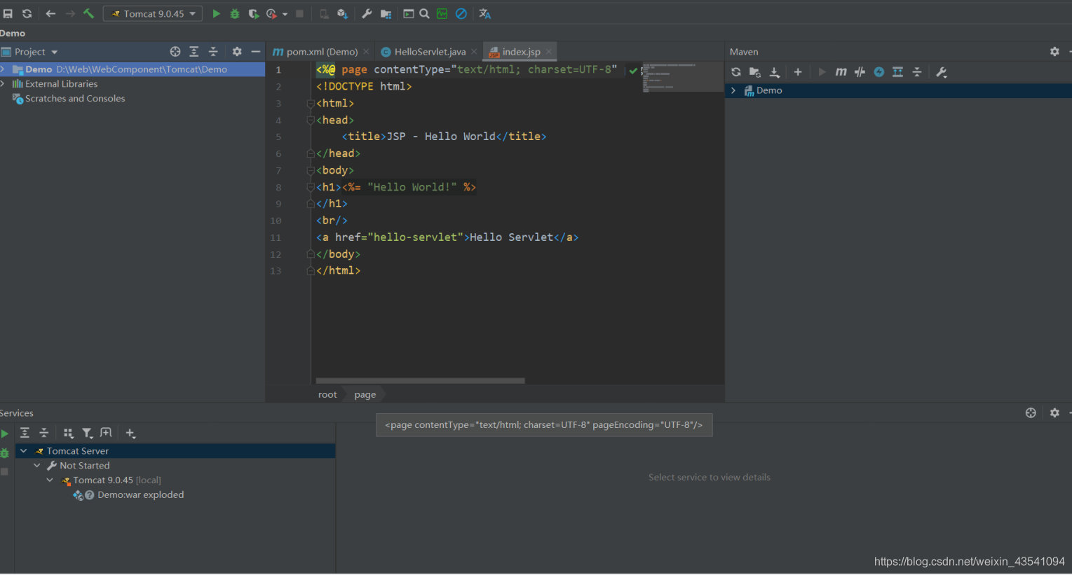
Task: Open Settings with the main toolbar wrench icon
Action: tap(367, 13)
